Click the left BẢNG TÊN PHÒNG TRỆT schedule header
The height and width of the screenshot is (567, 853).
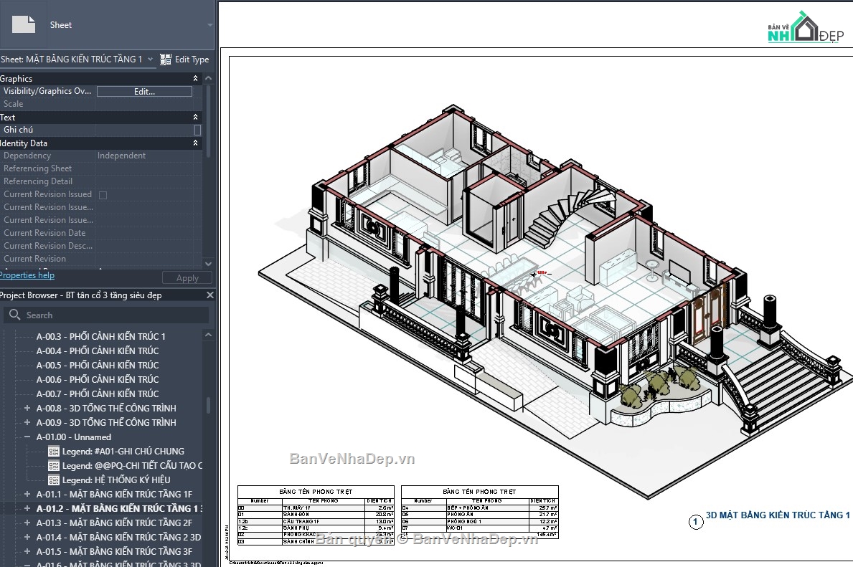pos(316,492)
